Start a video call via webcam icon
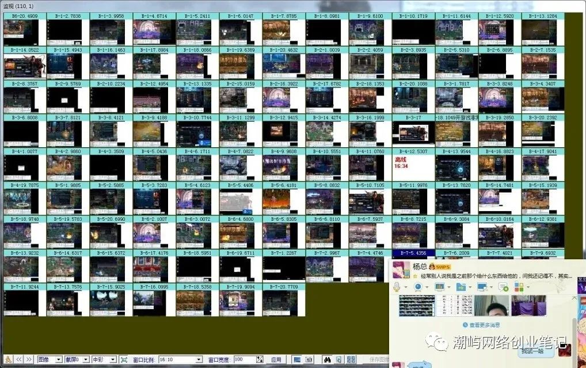586x368 pixels. point(418,286)
